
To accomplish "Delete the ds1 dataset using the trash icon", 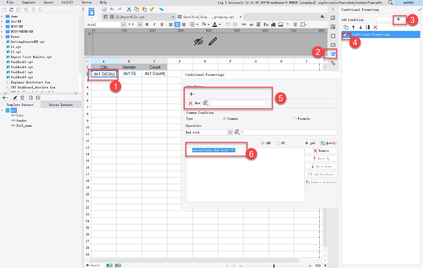I will pyautogui.click(x=23, y=97).
